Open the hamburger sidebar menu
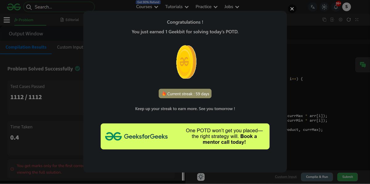The width and height of the screenshot is (370, 184). pyautogui.click(x=7, y=20)
